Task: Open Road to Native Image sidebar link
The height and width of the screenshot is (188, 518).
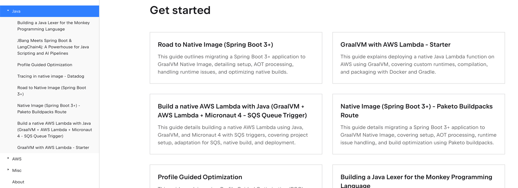Action: [x=51, y=91]
